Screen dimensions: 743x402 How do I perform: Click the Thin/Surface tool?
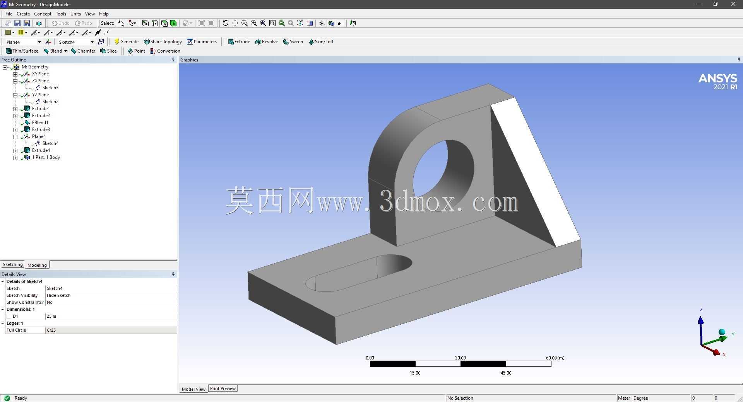click(x=22, y=51)
